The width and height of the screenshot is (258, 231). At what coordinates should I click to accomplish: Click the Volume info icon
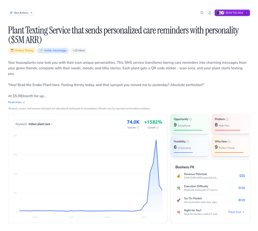point(138,128)
